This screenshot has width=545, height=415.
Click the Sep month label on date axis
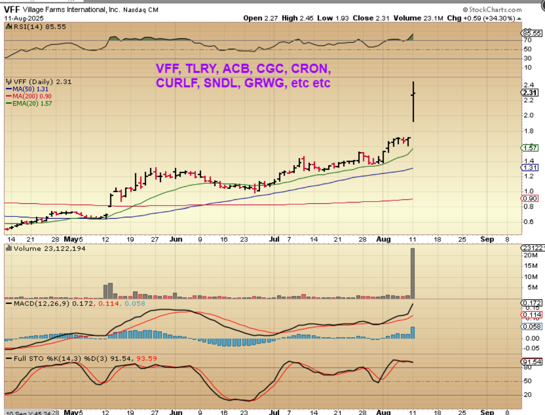coord(487,239)
